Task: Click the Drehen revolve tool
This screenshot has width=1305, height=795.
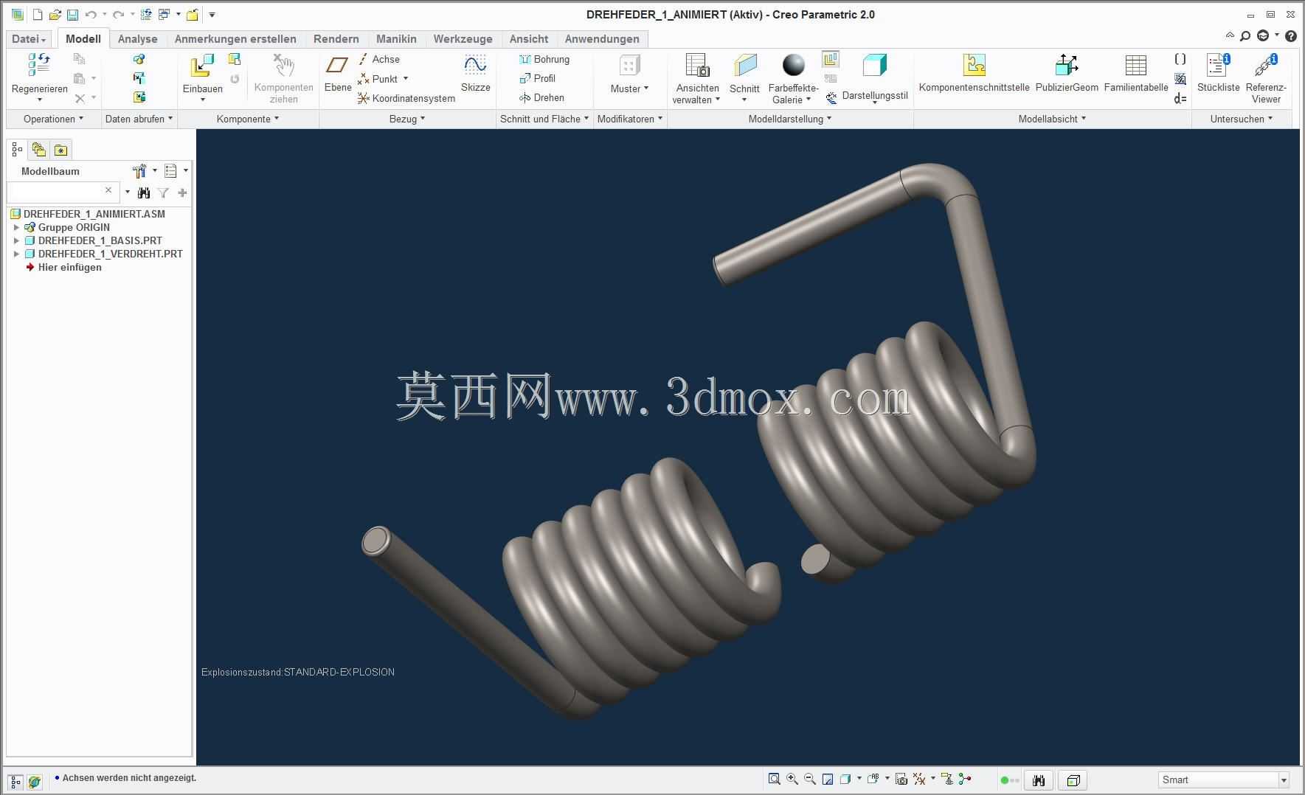Action: (x=541, y=97)
